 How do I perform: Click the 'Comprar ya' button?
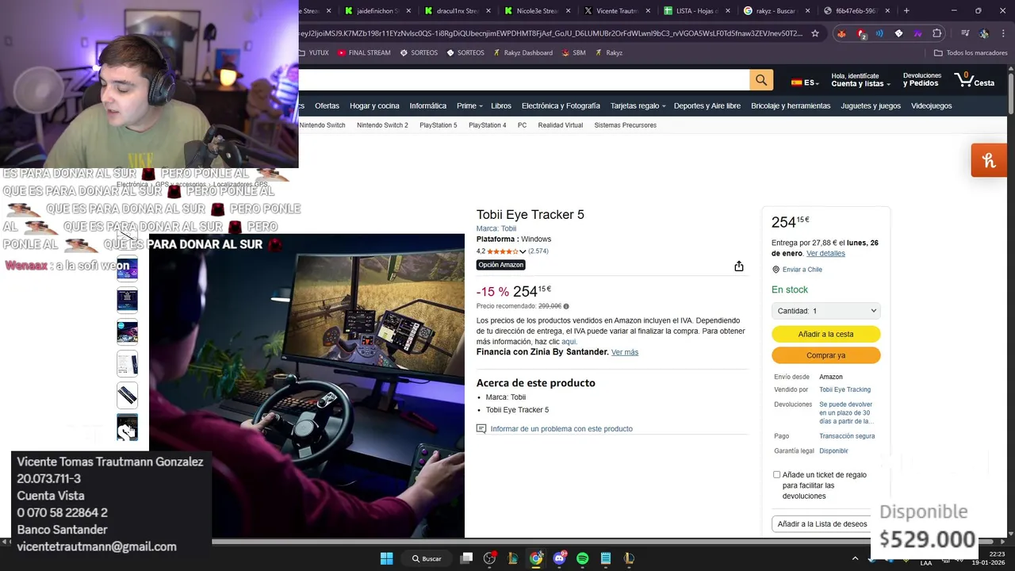point(825,355)
